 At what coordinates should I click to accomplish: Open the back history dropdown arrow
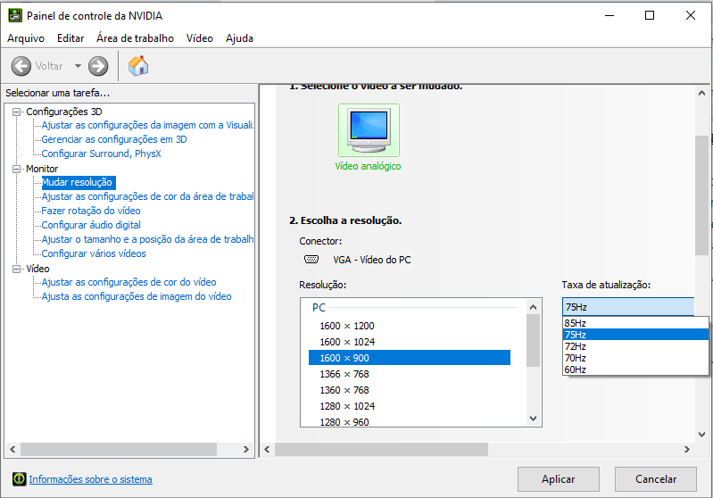point(79,66)
